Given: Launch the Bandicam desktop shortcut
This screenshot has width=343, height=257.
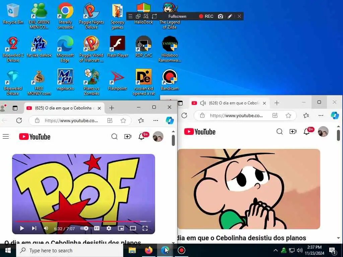Looking at the screenshot, I should coord(169,80).
